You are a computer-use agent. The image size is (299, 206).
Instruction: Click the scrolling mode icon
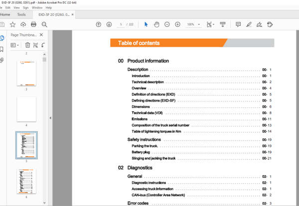point(223,24)
